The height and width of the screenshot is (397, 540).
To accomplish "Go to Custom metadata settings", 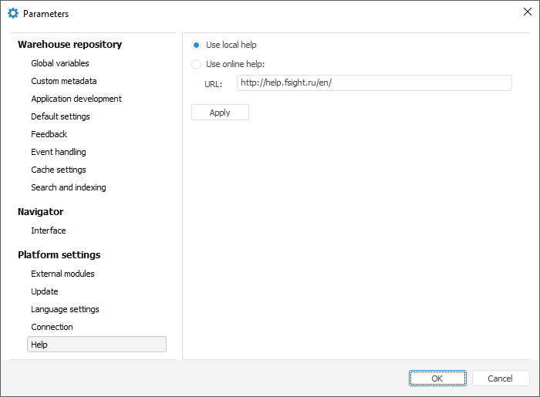I will pyautogui.click(x=64, y=81).
